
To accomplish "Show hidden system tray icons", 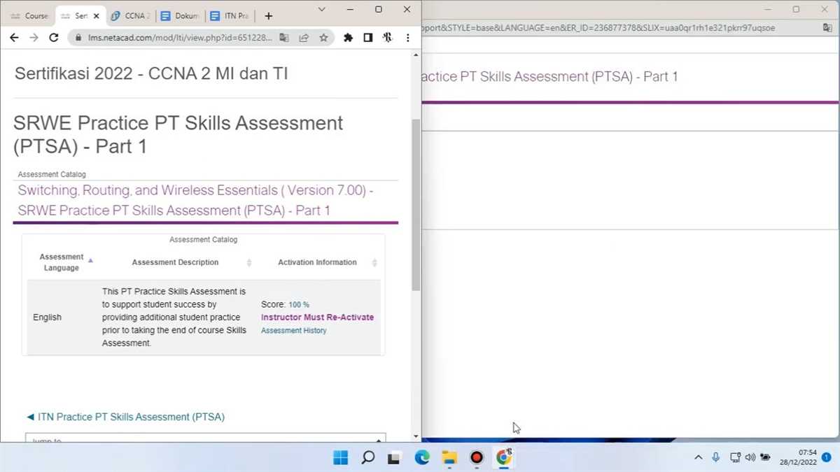I will [x=698, y=458].
